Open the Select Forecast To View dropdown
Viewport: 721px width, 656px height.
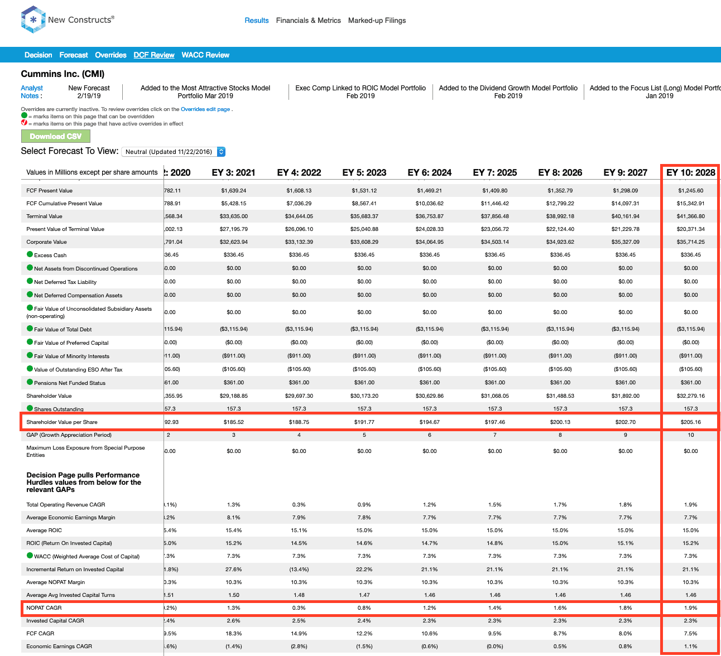pyautogui.click(x=173, y=152)
